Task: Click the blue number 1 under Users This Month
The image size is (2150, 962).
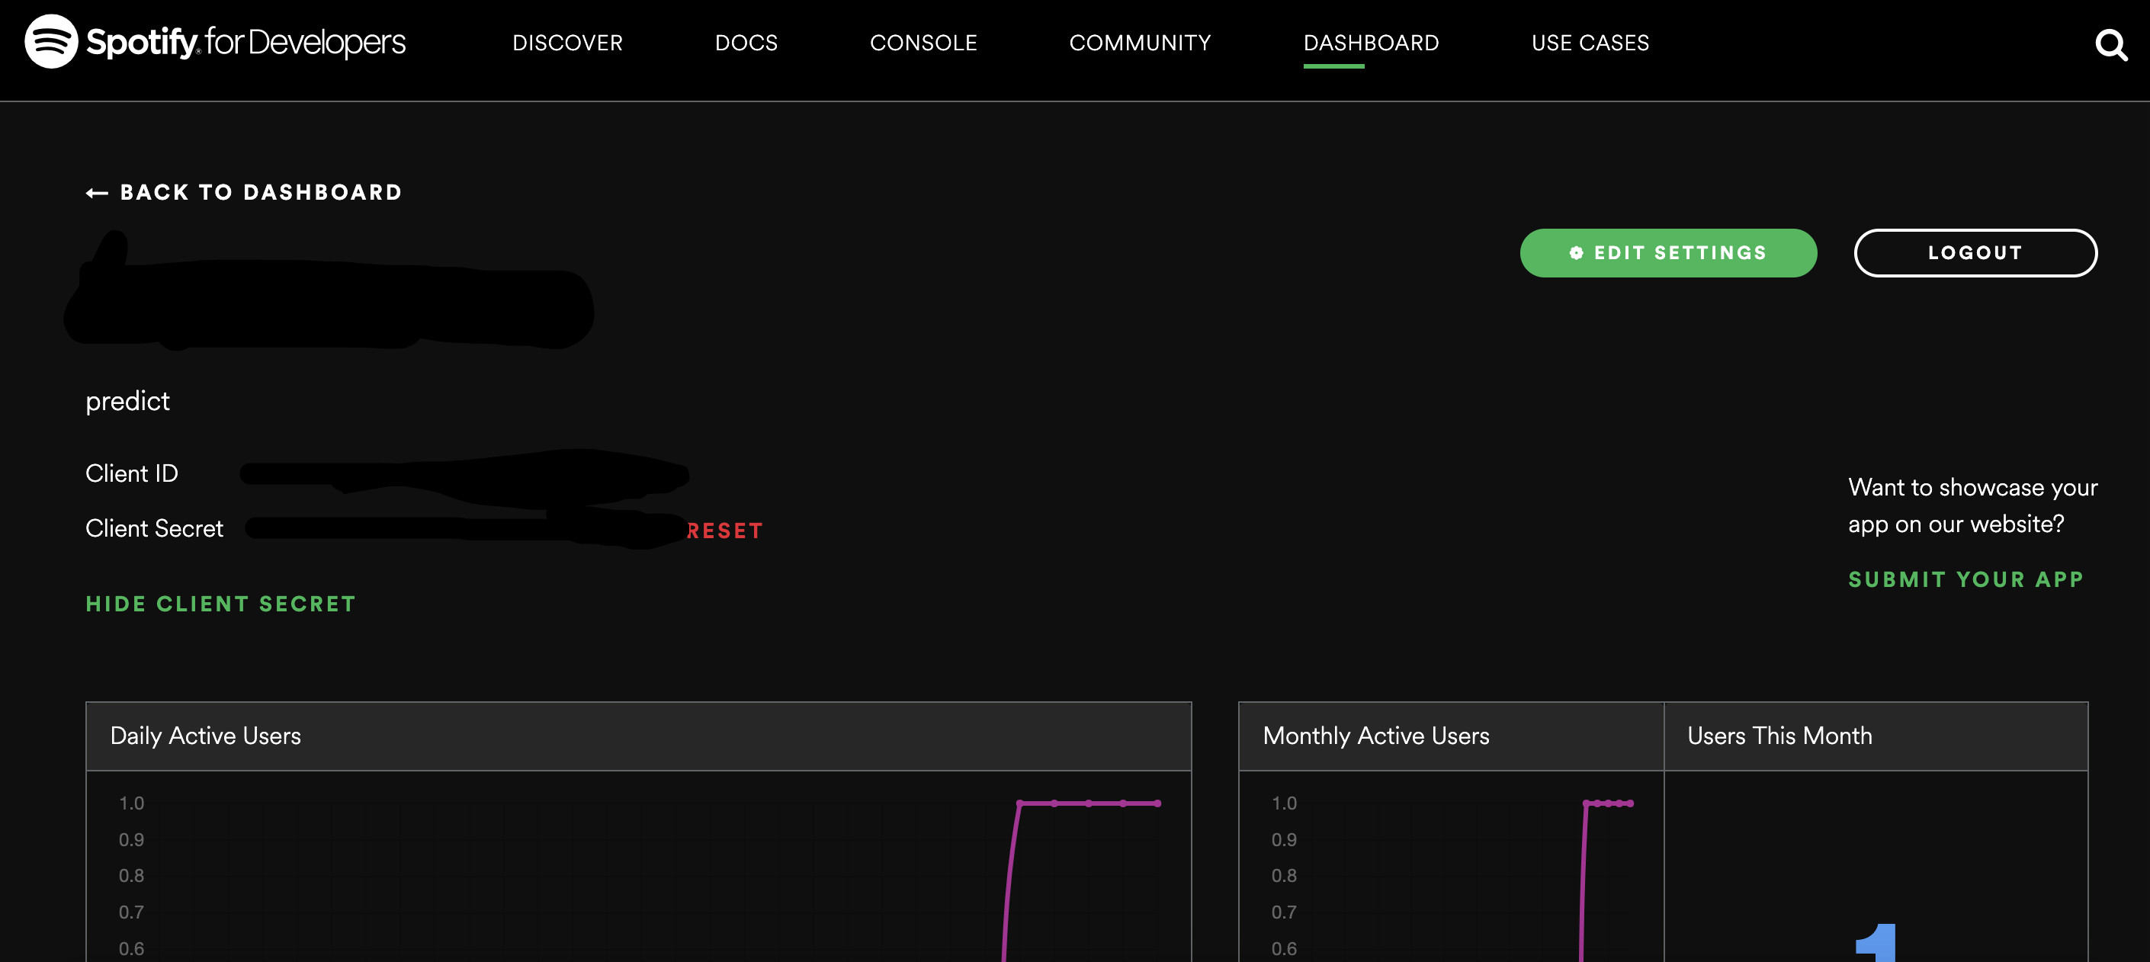Action: click(x=1876, y=943)
